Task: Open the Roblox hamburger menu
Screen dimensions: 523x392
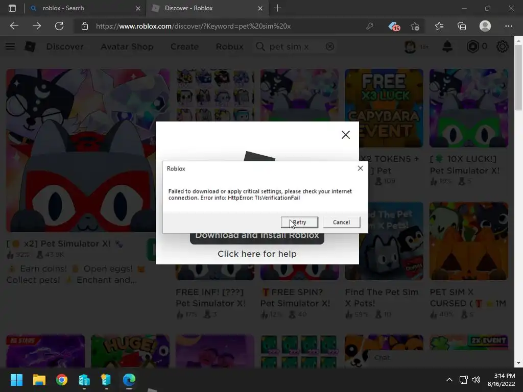Action: 10,46
